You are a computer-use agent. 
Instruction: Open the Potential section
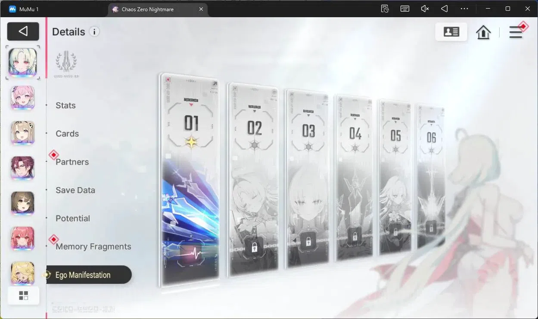(x=73, y=218)
